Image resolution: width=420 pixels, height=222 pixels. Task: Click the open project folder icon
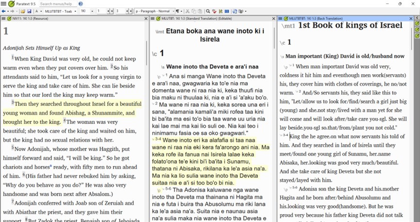click(x=23, y=11)
